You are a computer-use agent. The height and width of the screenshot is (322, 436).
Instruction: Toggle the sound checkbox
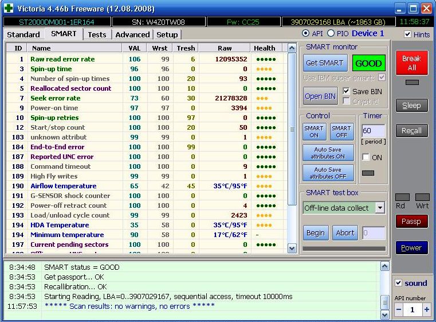[x=398, y=283]
